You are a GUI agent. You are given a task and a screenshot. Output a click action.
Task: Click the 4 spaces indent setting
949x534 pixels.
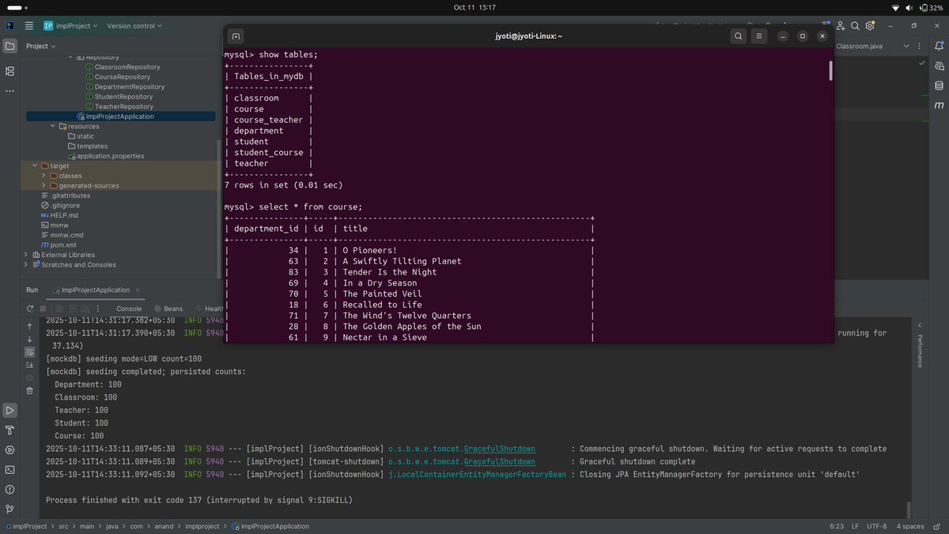910,526
